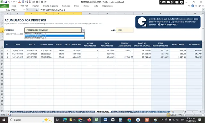
Task: Click the horizontal scrollbar thumb
Action: tap(192, 112)
